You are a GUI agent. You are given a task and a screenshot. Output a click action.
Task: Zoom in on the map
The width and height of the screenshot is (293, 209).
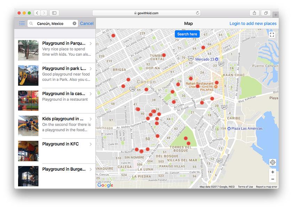pyautogui.click(x=272, y=172)
